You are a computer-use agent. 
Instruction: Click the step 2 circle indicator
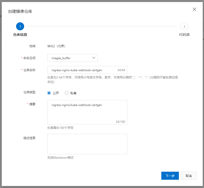pos(184,26)
